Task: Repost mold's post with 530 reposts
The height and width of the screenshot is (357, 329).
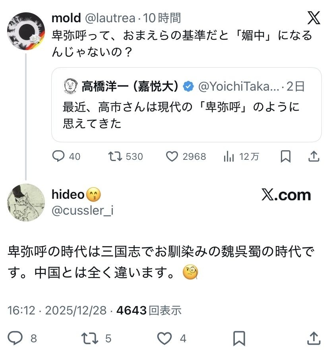Action: click(115, 157)
